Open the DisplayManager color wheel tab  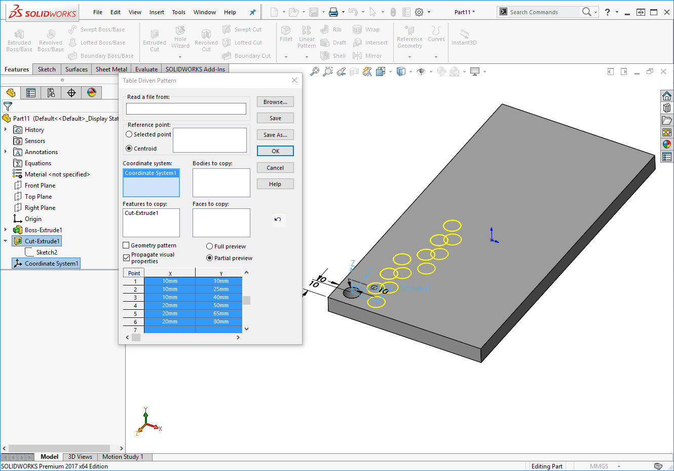coord(92,93)
